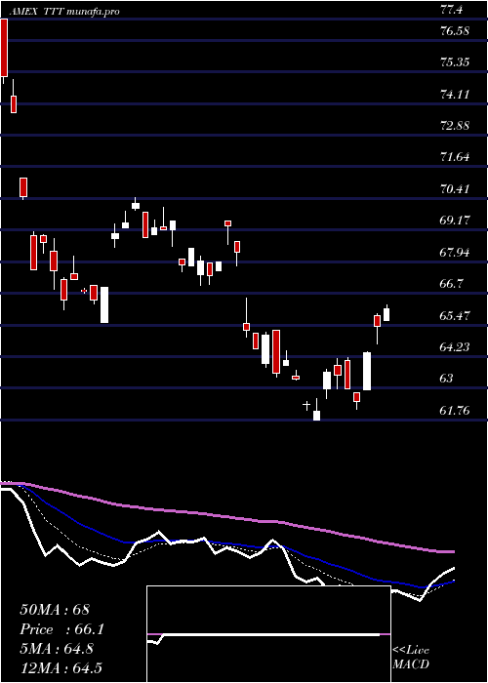This screenshot has height=683, width=488.
Task: Select the '<<Live MACD' label
Action: 411,657
